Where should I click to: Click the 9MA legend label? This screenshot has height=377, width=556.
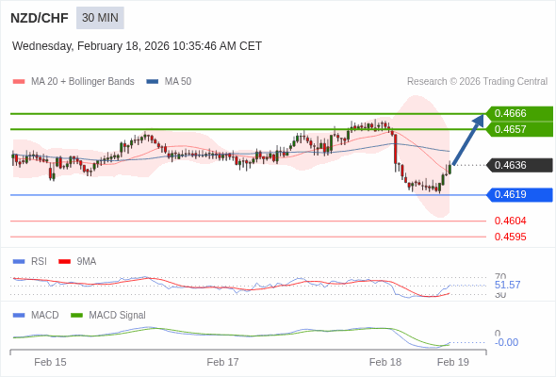click(87, 262)
